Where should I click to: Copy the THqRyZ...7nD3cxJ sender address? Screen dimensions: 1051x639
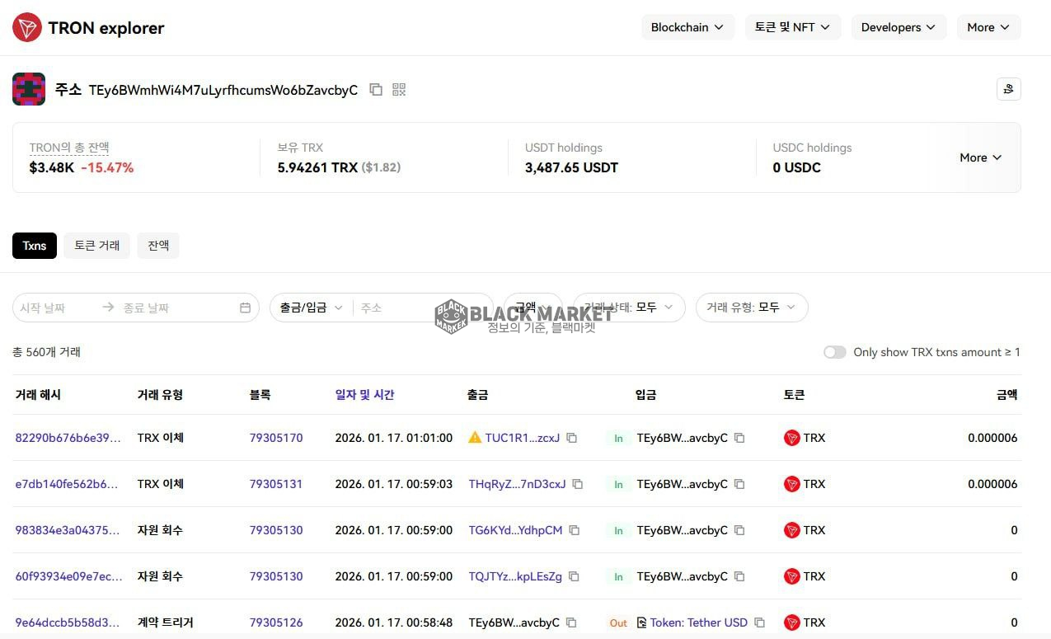pyautogui.click(x=578, y=484)
